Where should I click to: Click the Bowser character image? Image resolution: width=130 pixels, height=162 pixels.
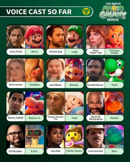[x=74, y=70]
